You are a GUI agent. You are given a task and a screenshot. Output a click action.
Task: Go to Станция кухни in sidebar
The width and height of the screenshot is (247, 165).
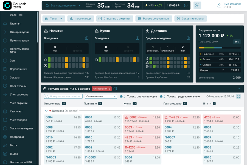(19, 32)
